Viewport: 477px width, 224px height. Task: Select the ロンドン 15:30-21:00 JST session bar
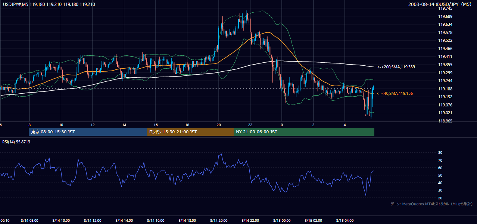click(190, 132)
